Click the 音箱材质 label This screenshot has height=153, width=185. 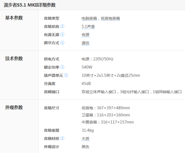(x=51, y=139)
